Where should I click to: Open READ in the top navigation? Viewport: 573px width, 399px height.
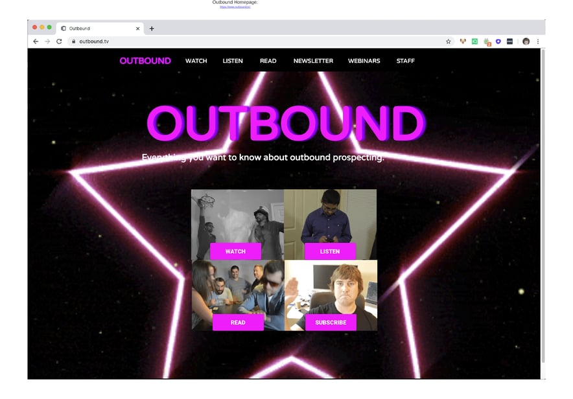pos(268,61)
